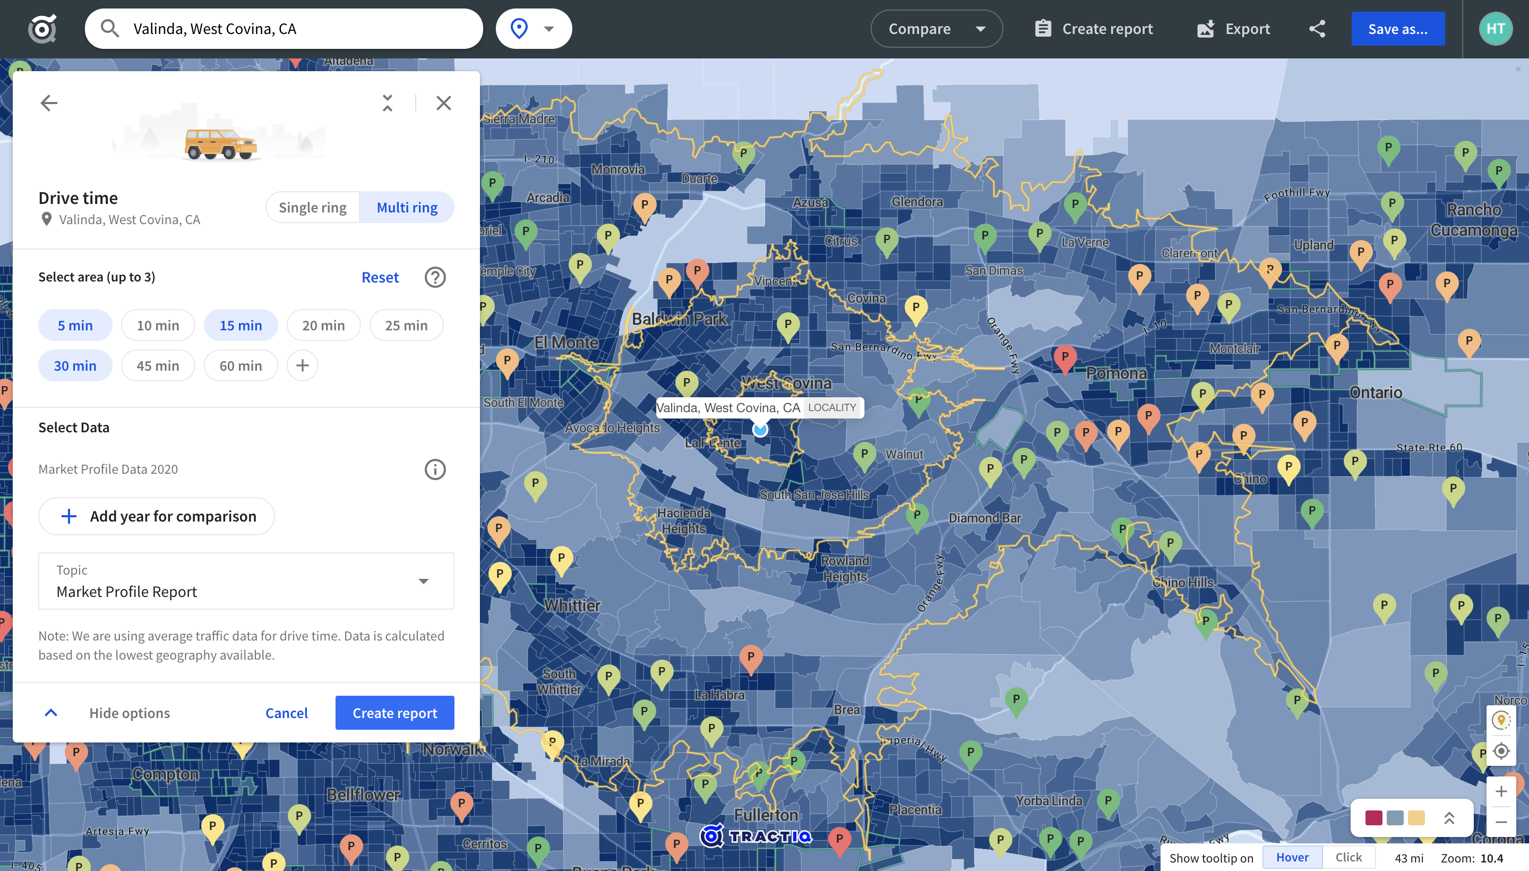Viewport: 1529px width, 871px height.
Task: Click the green P pin near Chino Hills
Action: (1206, 623)
